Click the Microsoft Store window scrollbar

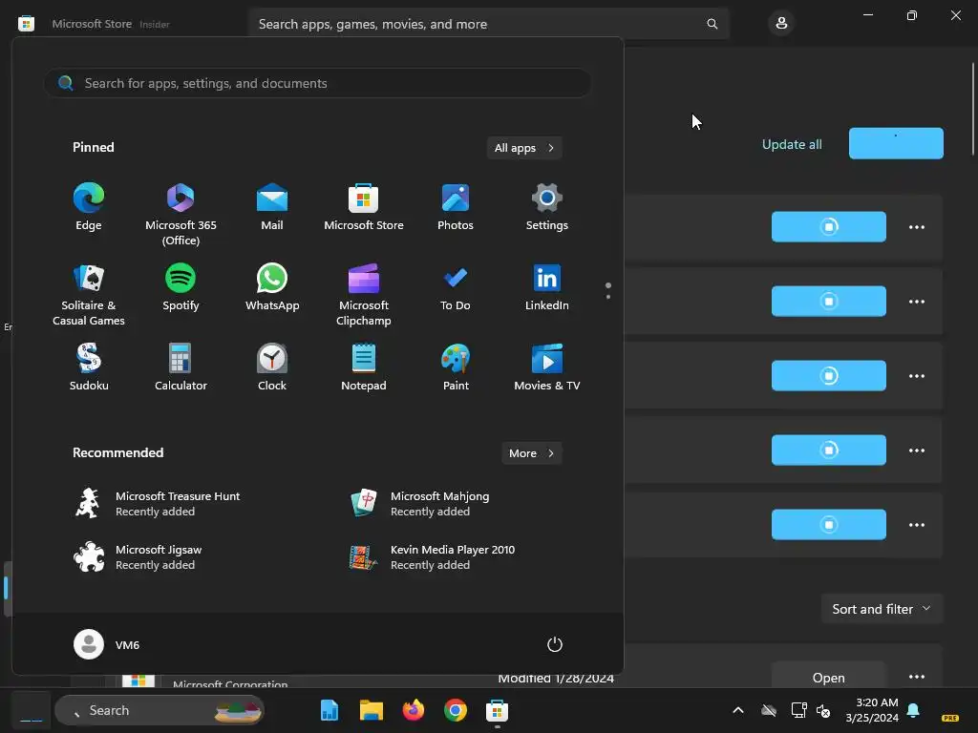tap(973, 109)
